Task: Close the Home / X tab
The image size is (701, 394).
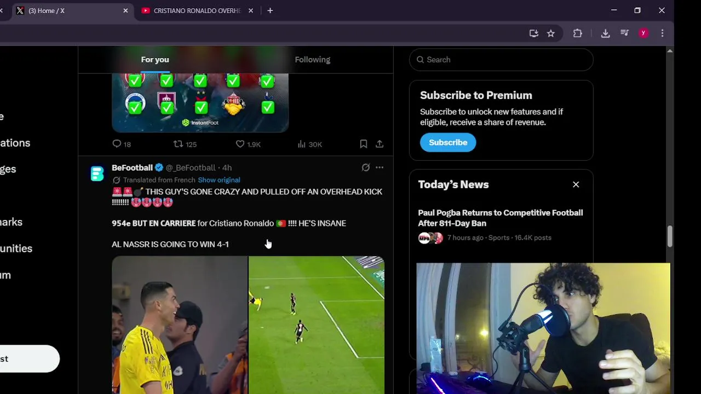Action: coord(125,10)
